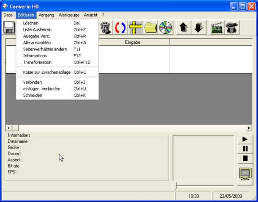Image resolution: width=258 pixels, height=202 pixels.
Task: Click the 22/05/2008 date in status bar
Action: [x=231, y=196]
